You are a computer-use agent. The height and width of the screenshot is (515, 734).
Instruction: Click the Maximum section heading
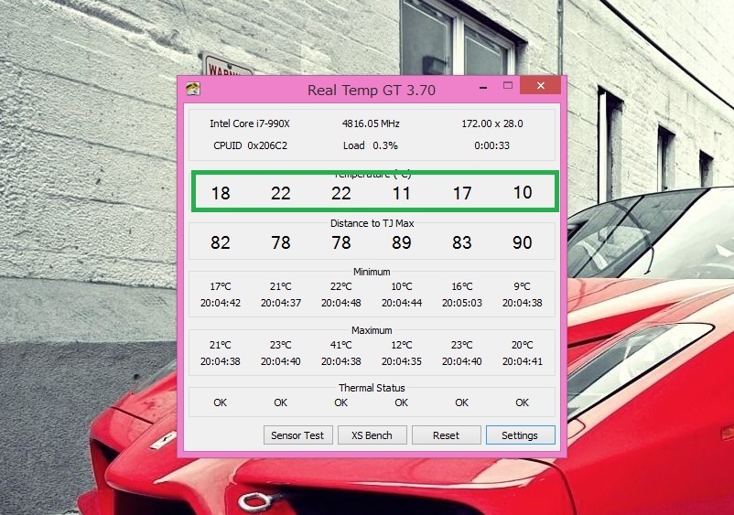coord(372,330)
